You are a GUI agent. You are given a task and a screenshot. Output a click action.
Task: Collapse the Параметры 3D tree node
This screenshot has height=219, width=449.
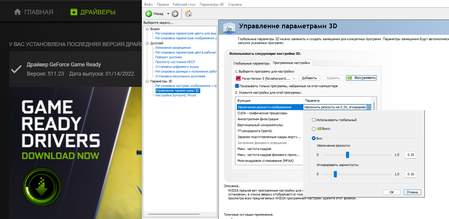147,81
